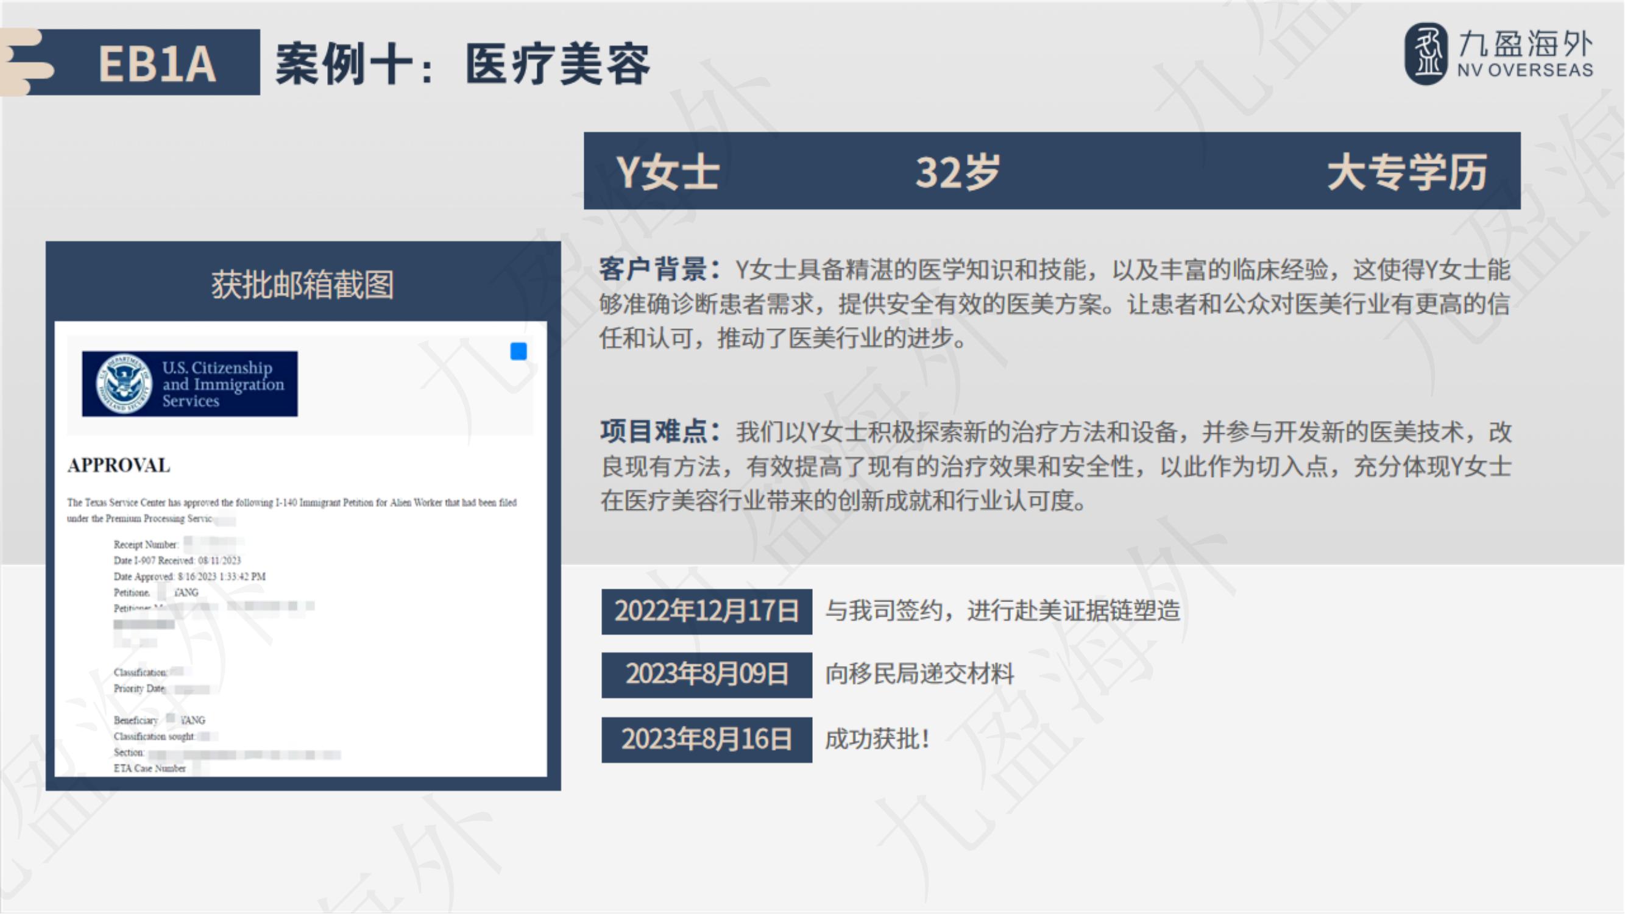Click the Receipt Number line

178,544
